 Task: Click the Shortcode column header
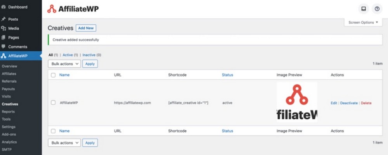[177, 75]
